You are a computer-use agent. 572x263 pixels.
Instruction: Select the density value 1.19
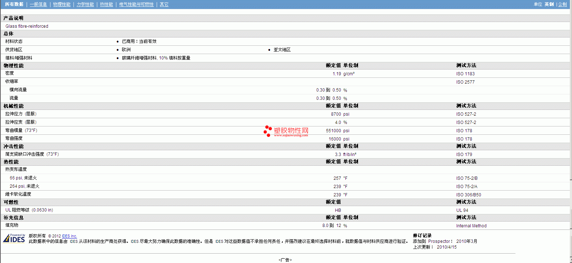(x=337, y=74)
